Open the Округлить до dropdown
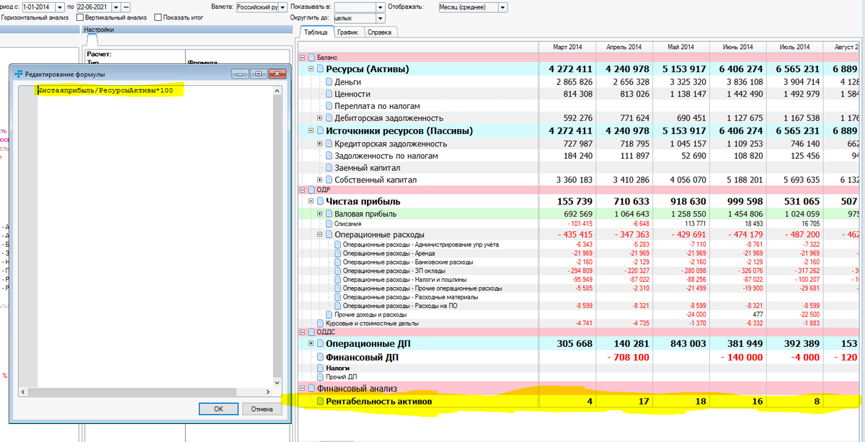The image size is (865, 442). coord(380,18)
